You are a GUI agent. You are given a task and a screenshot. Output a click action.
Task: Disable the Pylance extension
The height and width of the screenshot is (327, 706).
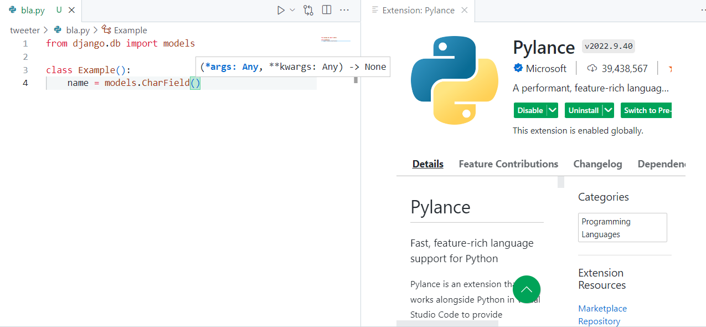[x=530, y=110]
